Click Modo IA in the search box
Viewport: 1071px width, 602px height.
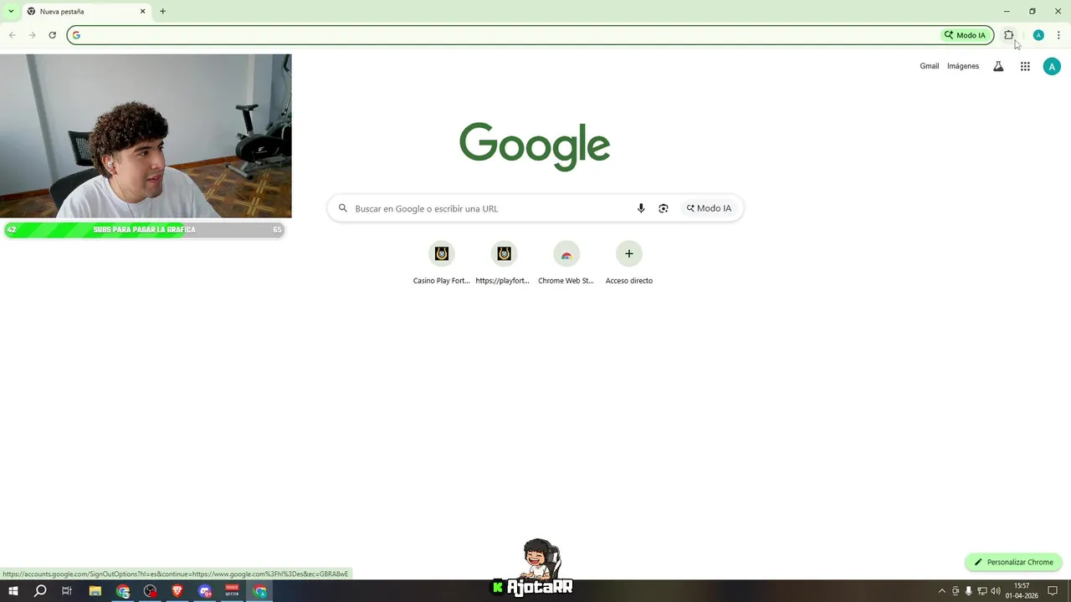click(x=710, y=208)
